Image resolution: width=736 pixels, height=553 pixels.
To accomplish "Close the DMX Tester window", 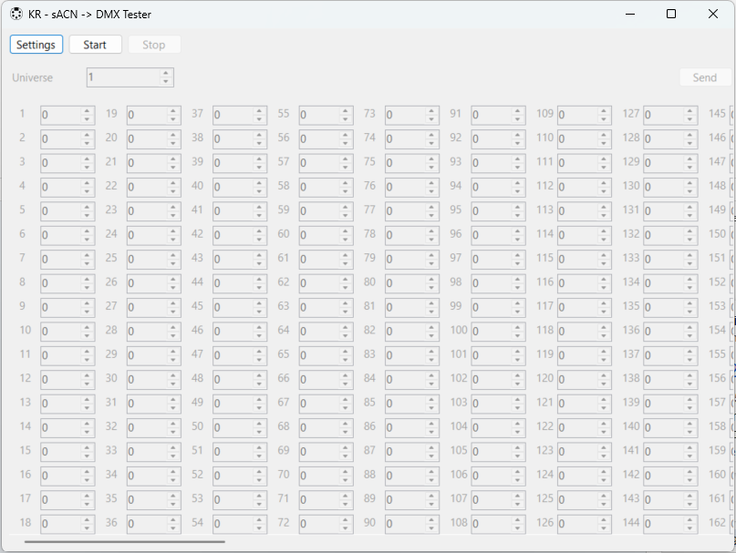I will pos(713,14).
